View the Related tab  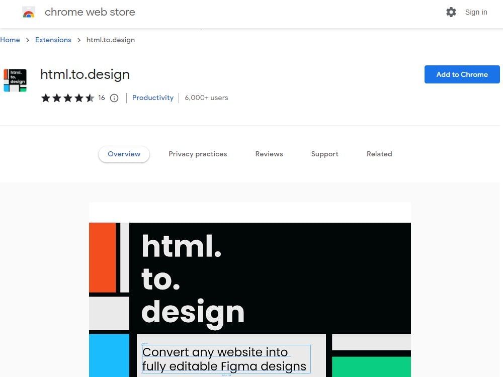pyautogui.click(x=379, y=154)
